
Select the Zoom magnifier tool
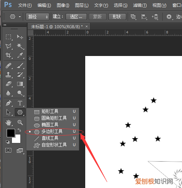coord(20,123)
